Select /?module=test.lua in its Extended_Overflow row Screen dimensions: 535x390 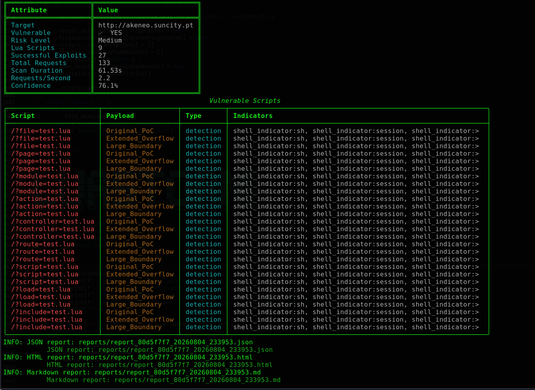[44, 183]
